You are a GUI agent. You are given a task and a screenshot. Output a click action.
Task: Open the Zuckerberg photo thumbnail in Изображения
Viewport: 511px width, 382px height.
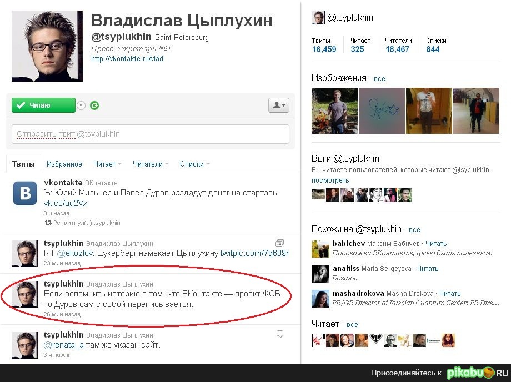[x=334, y=110]
